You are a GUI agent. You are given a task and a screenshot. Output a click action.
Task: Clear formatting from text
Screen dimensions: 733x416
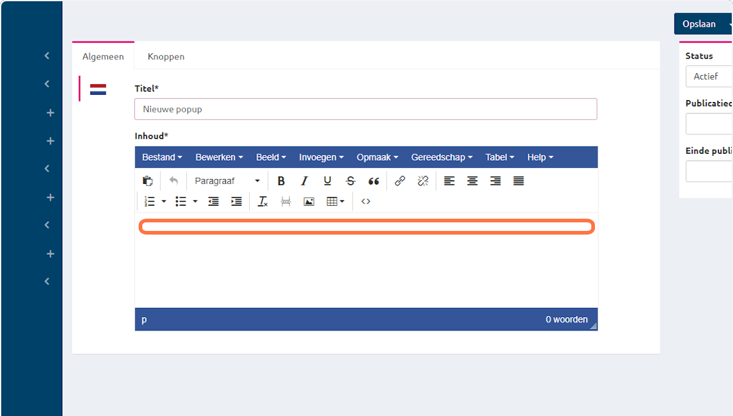pyautogui.click(x=263, y=201)
